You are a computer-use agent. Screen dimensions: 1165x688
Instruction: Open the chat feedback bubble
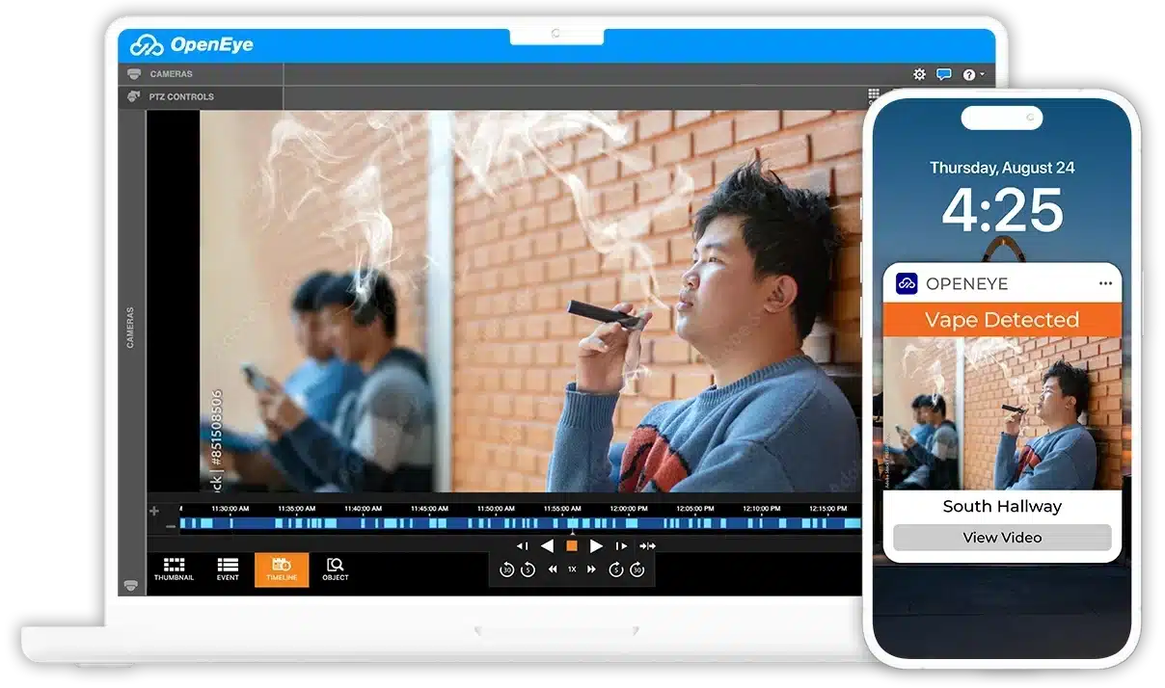pos(943,73)
